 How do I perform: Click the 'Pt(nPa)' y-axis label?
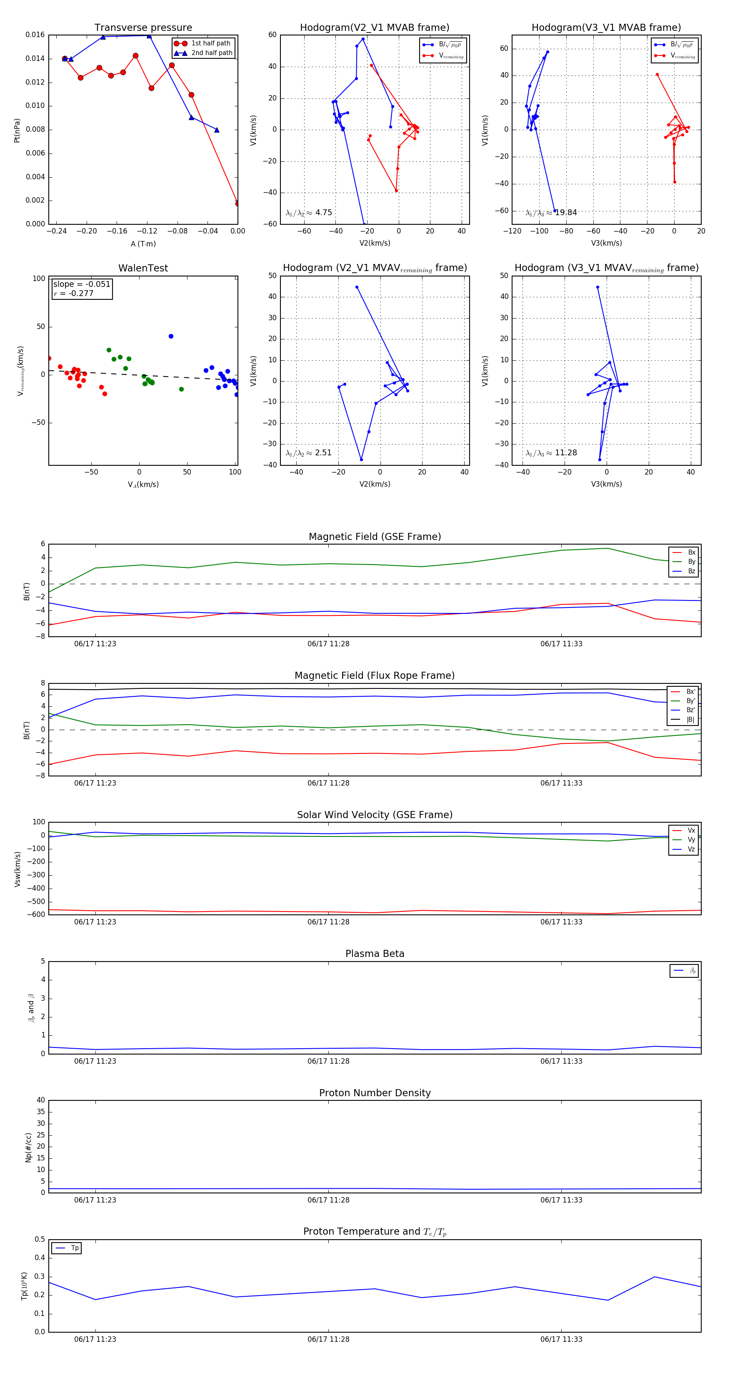coord(17,131)
